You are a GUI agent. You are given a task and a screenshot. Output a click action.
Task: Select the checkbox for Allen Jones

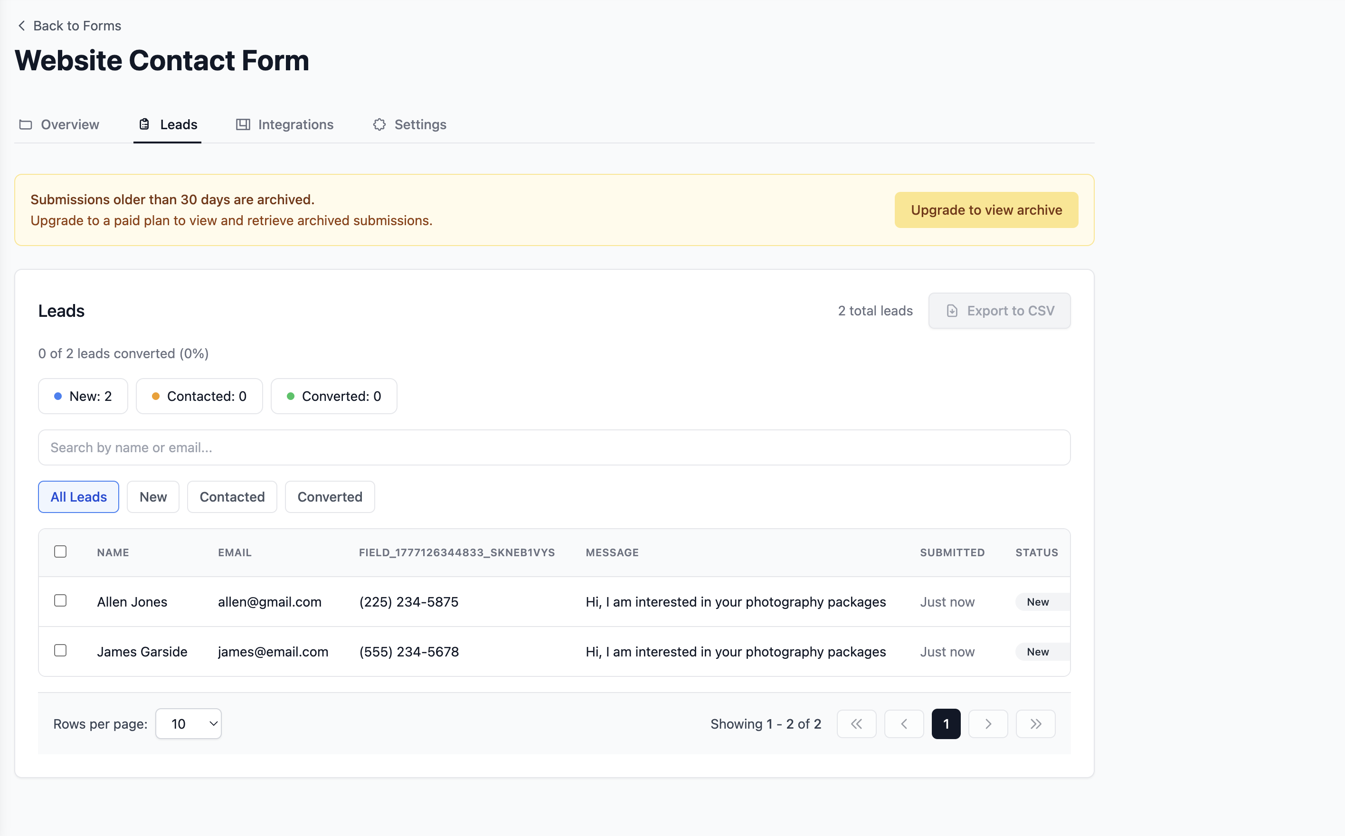click(60, 601)
